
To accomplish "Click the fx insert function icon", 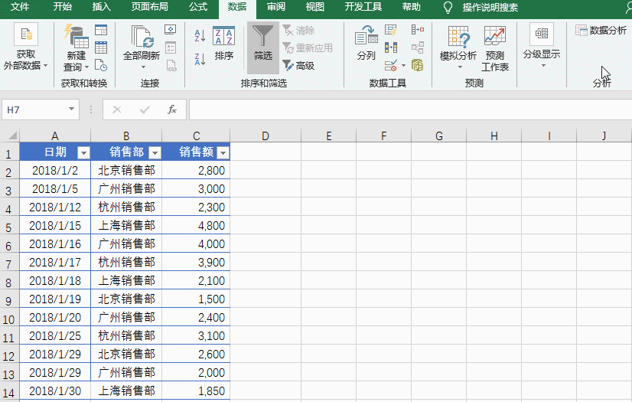I will tap(172, 109).
